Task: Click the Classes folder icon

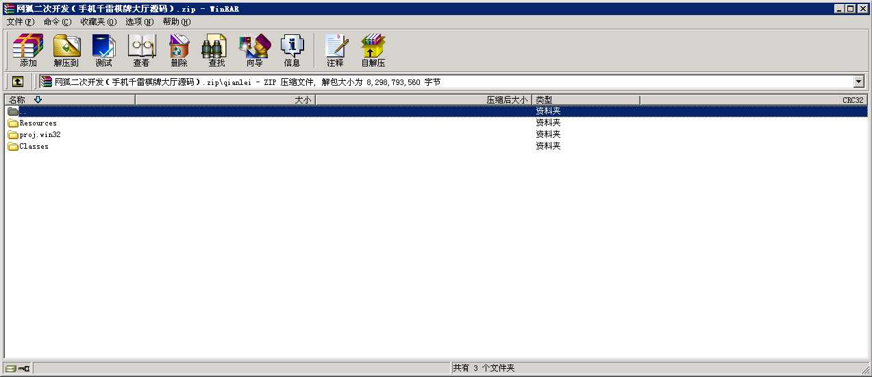Action: point(12,147)
